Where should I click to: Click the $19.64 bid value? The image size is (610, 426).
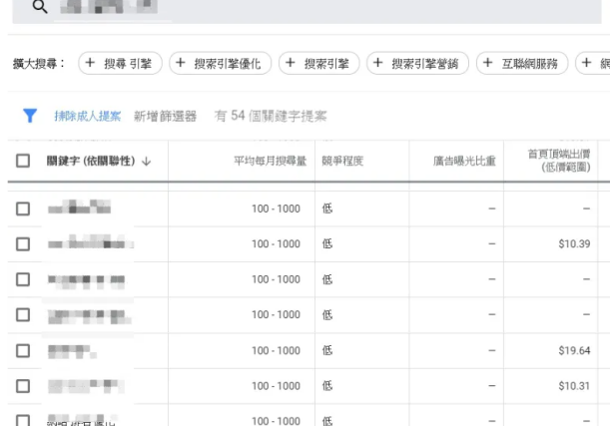pos(574,350)
